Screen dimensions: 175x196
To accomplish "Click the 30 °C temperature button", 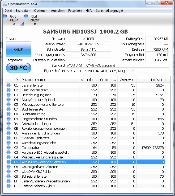I will pyautogui.click(x=19, y=68).
